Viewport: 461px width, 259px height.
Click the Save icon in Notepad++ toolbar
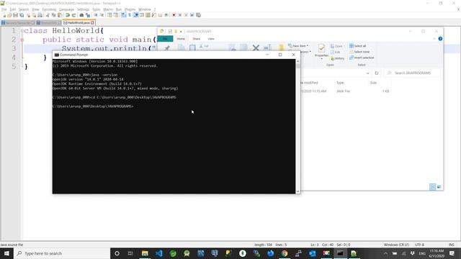click(x=16, y=15)
